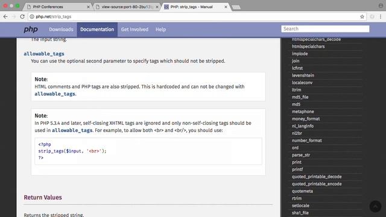Open the rtrim sidebar link
This screenshot has width=386, height=217.
(297, 198)
